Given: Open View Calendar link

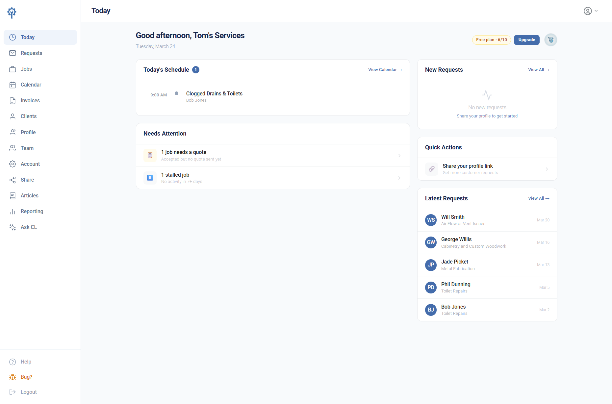Looking at the screenshot, I should (x=385, y=70).
